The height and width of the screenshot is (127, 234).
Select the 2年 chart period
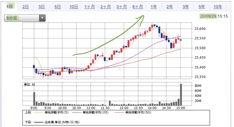pyautogui.click(x=170, y=7)
